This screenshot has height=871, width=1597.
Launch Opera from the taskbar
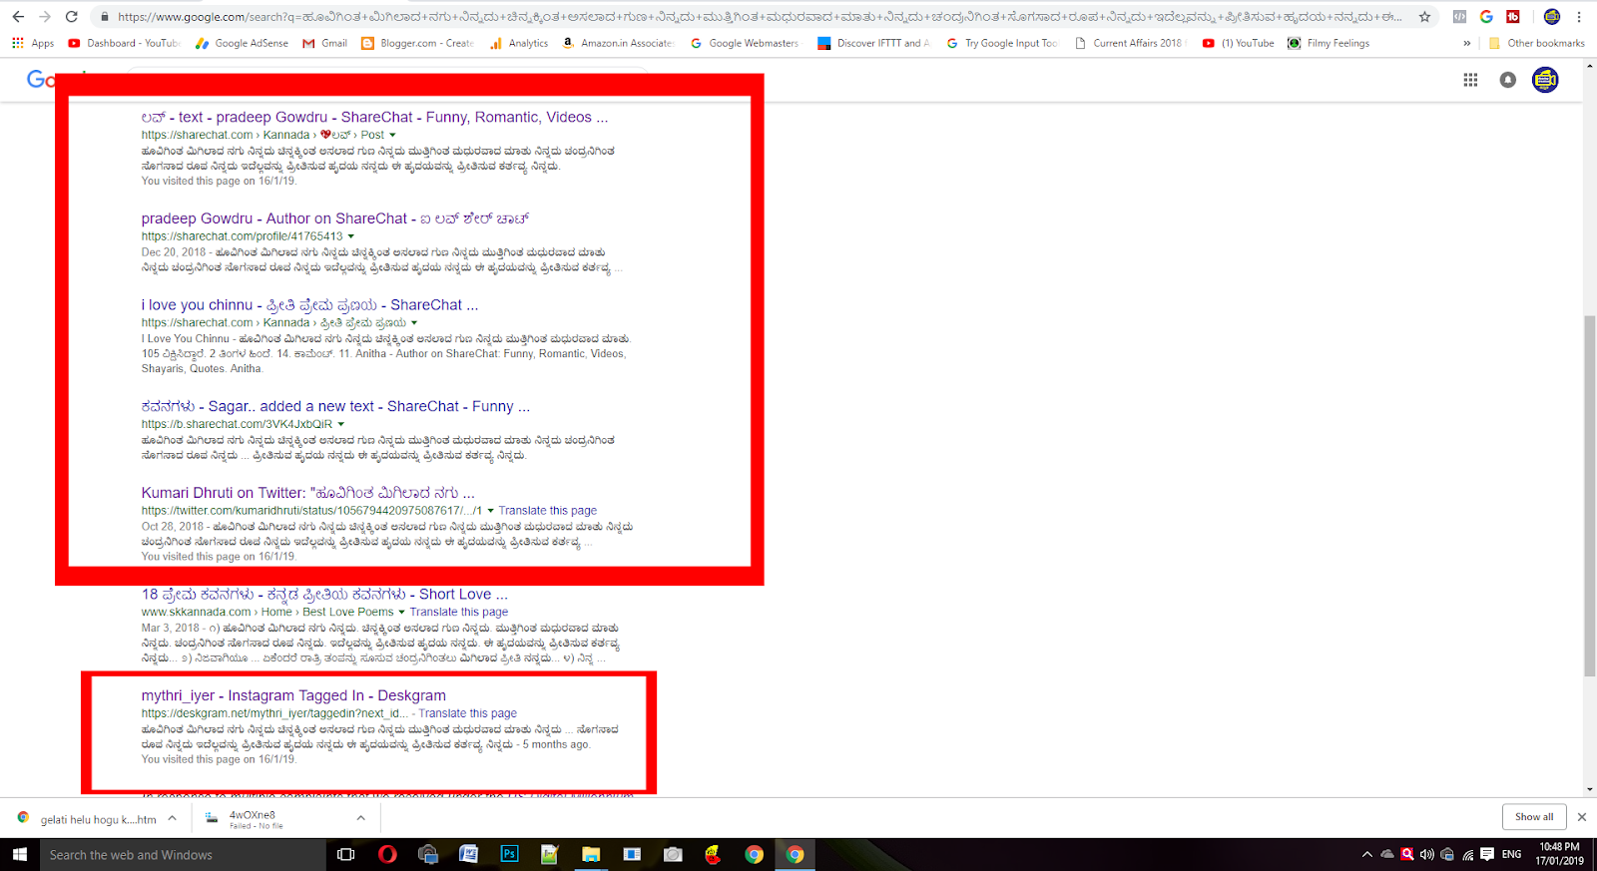(387, 855)
